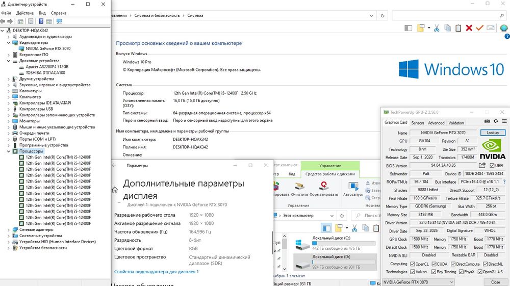
Task: Click the Close button in GPU-Z
Action: [495, 282]
